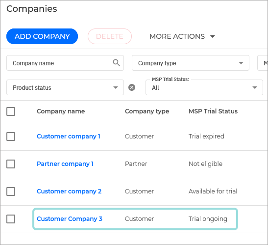Click the MSP Trial Status column header

[x=213, y=111]
